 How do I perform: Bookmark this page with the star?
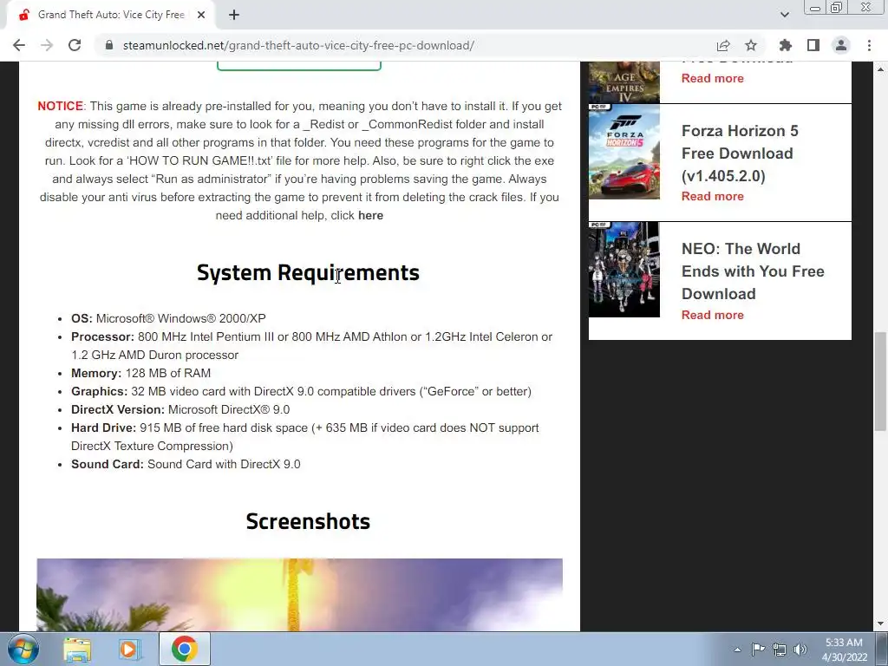click(x=751, y=45)
